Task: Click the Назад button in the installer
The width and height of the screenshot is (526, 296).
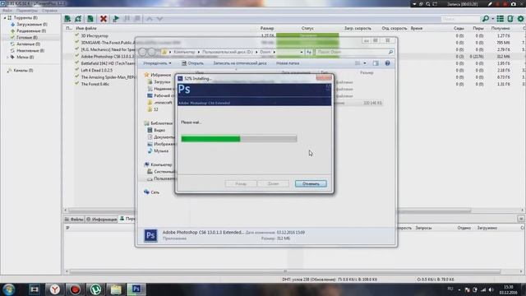Action: [241, 183]
